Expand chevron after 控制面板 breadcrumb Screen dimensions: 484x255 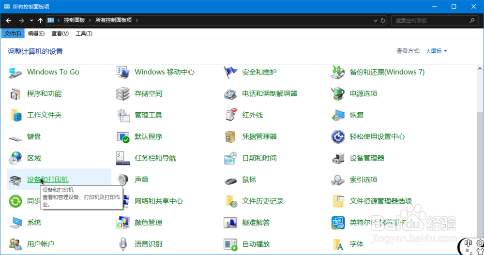point(90,20)
